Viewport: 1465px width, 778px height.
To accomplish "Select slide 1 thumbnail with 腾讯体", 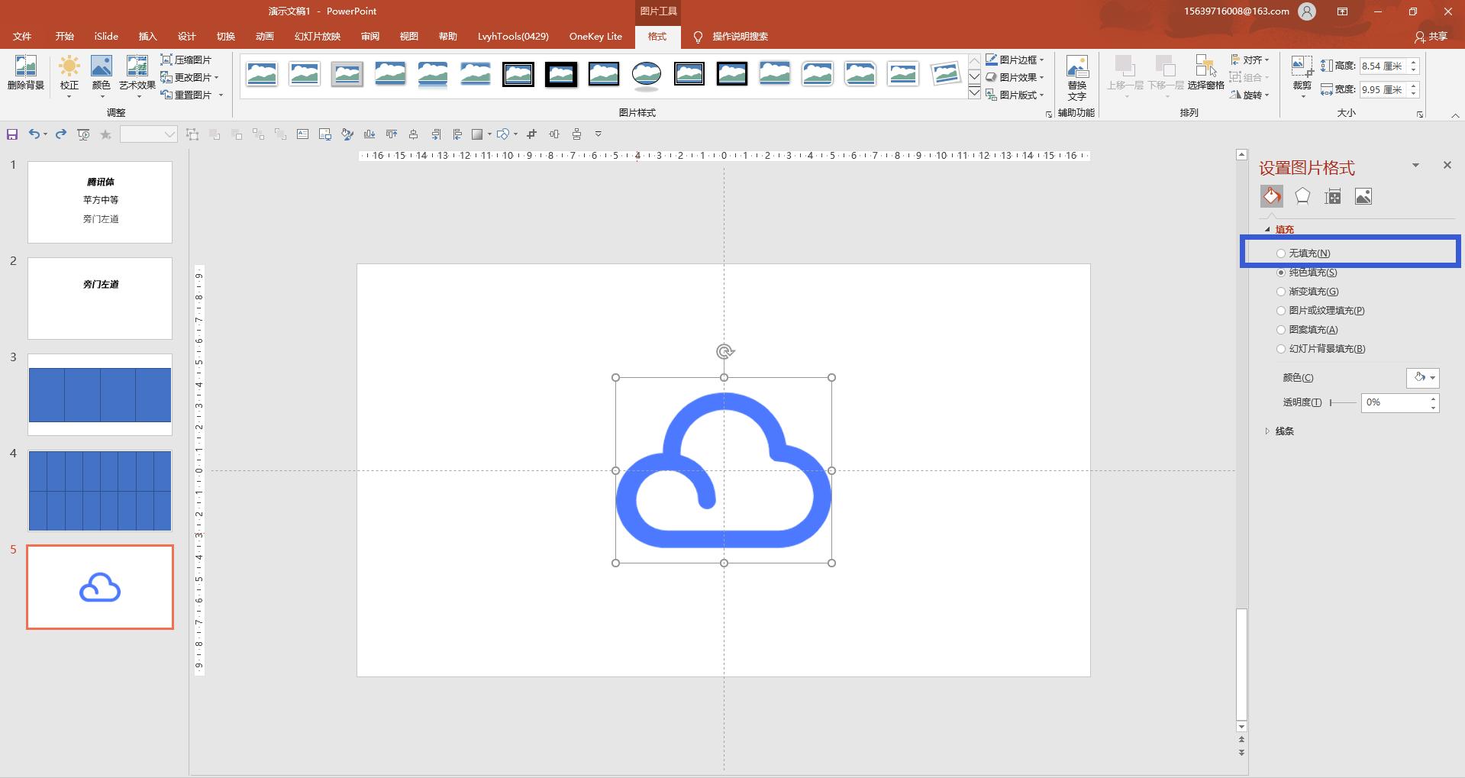I will [100, 202].
